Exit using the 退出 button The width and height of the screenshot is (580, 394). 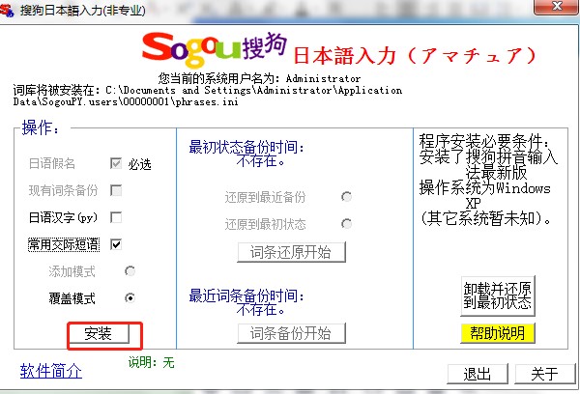coord(476,374)
